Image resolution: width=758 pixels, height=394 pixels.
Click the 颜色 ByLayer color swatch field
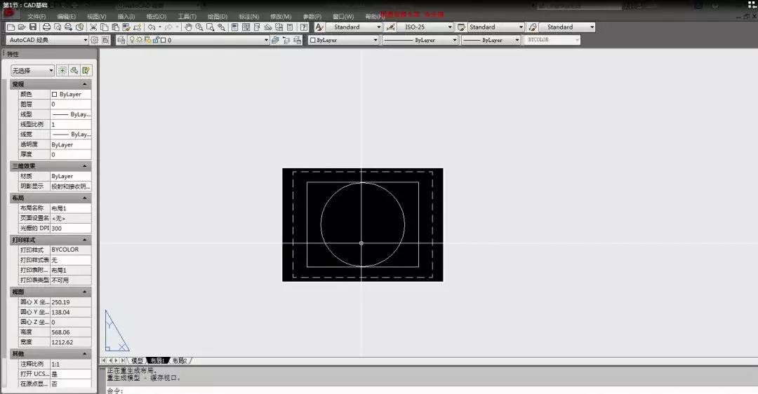71,95
